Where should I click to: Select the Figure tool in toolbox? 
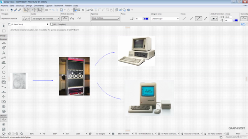3,129
